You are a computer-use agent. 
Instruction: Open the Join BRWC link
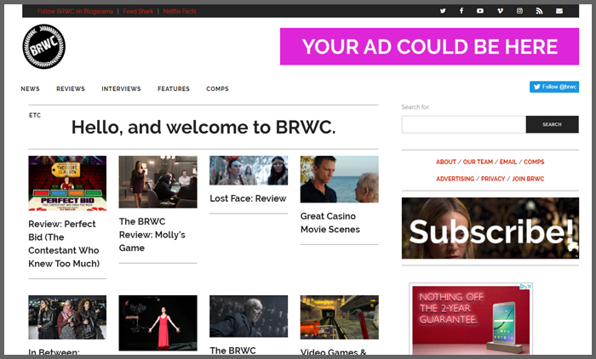(x=528, y=179)
